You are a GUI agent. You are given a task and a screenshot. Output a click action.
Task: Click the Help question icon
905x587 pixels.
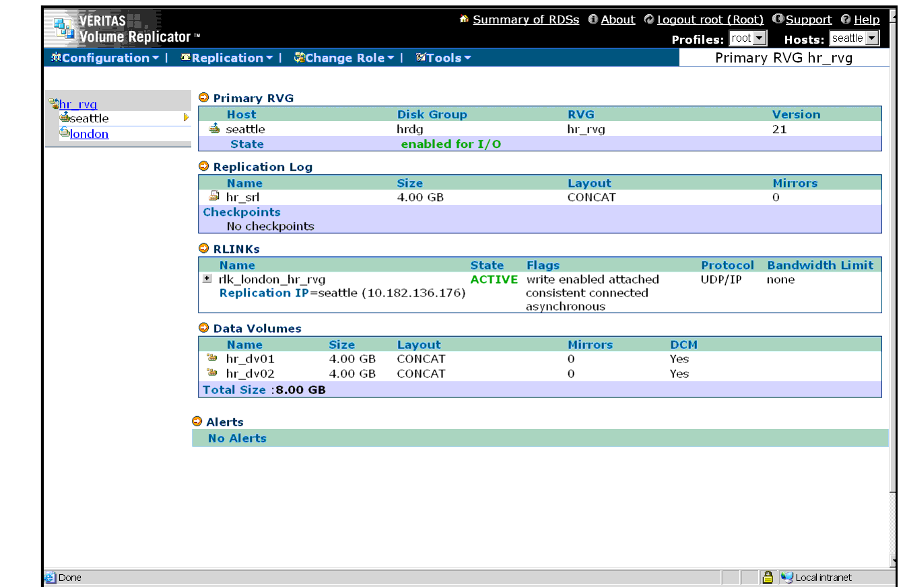(x=846, y=19)
